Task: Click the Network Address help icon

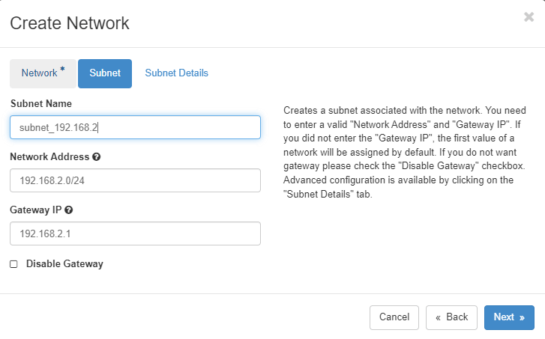Action: pyautogui.click(x=97, y=157)
